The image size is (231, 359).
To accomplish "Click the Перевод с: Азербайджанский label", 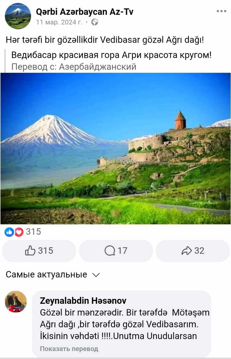I will 74,67.
